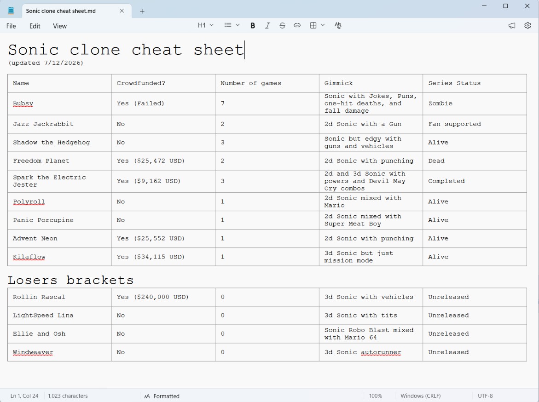Image resolution: width=539 pixels, height=402 pixels.
Task: Click the 'Yes ($240,000 USD)' cell
Action: click(x=163, y=297)
